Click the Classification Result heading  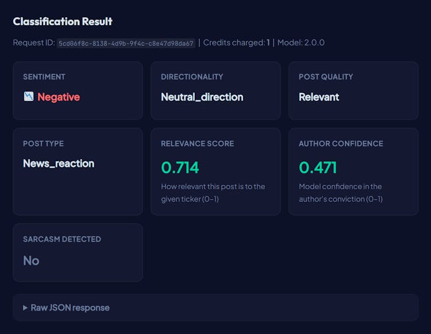pyautogui.click(x=63, y=22)
